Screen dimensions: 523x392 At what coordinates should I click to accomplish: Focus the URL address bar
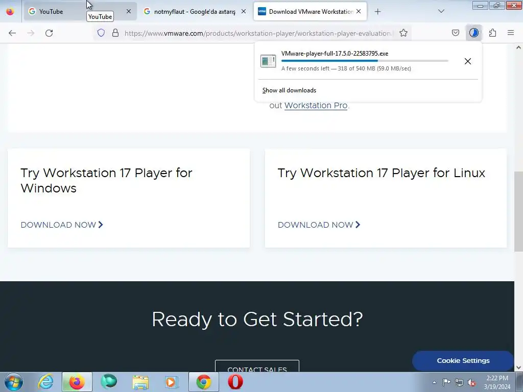(259, 33)
